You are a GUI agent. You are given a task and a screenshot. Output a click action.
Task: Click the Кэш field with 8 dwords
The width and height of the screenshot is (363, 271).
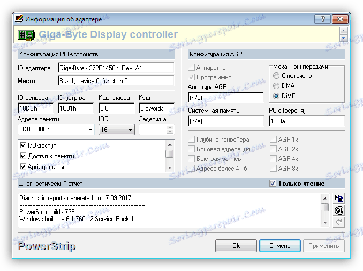pos(157,108)
